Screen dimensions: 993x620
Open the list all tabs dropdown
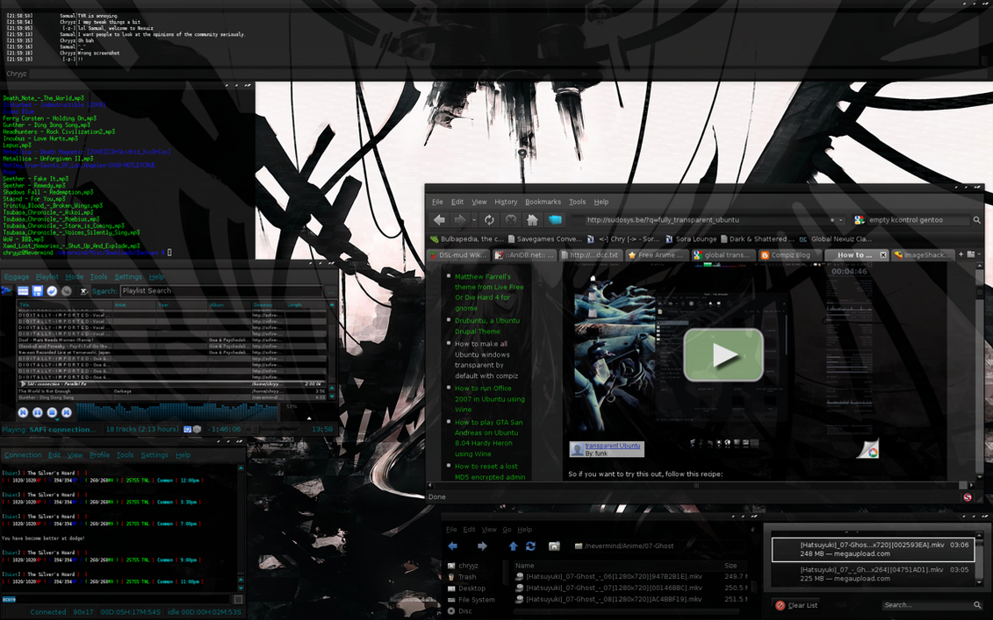pyautogui.click(x=980, y=254)
